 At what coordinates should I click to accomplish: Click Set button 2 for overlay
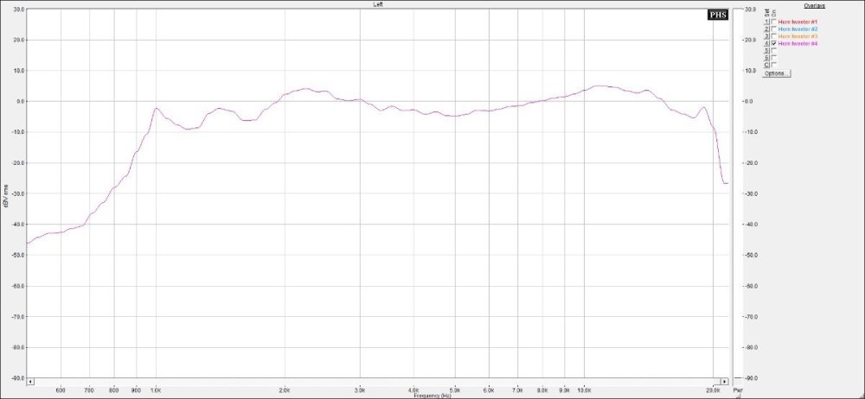[x=766, y=29]
